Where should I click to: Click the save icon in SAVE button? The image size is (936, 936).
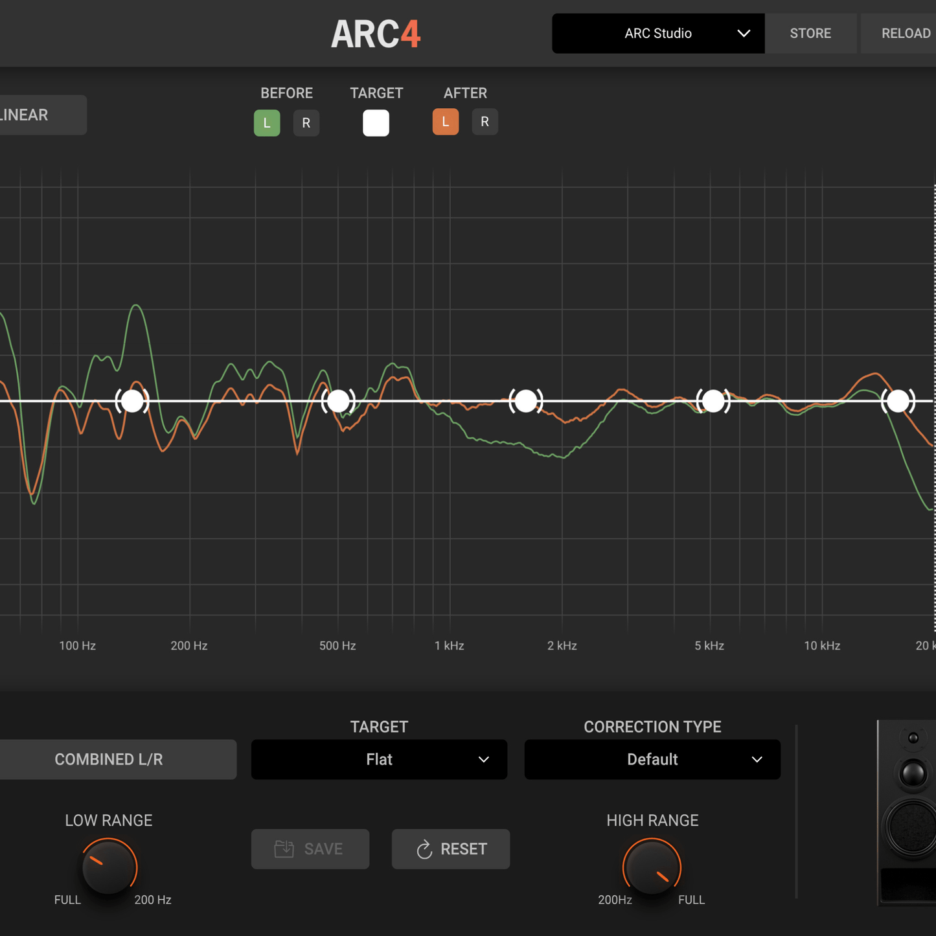coord(284,849)
